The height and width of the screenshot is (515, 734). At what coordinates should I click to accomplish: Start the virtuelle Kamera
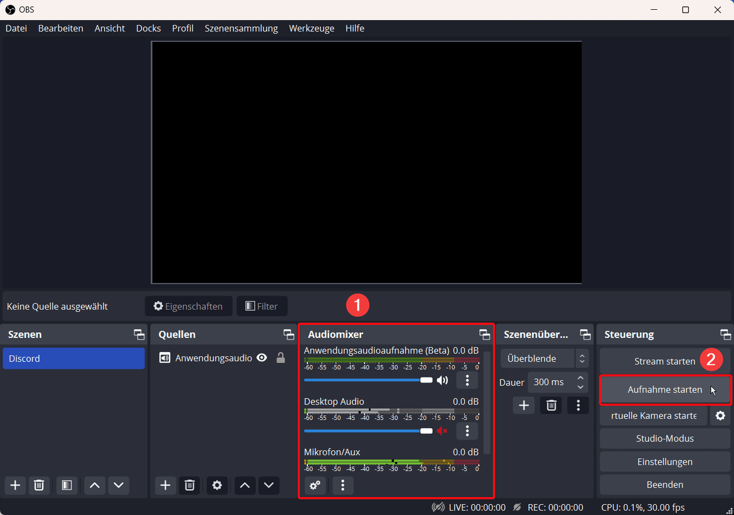(654, 415)
